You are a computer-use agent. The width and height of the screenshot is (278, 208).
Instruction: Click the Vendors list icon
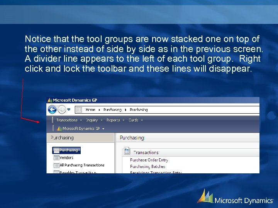[x=56, y=158]
